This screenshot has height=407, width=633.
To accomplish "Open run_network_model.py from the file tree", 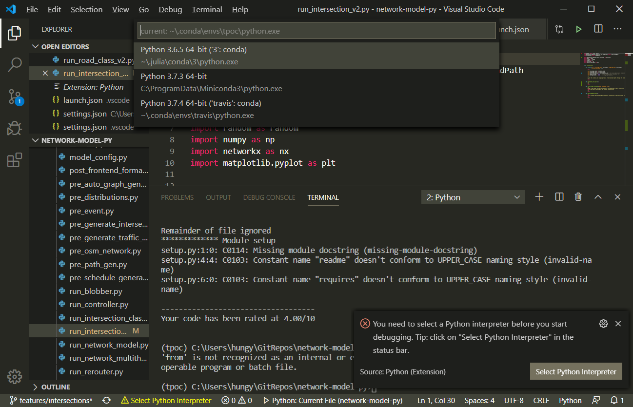I will [x=108, y=345].
